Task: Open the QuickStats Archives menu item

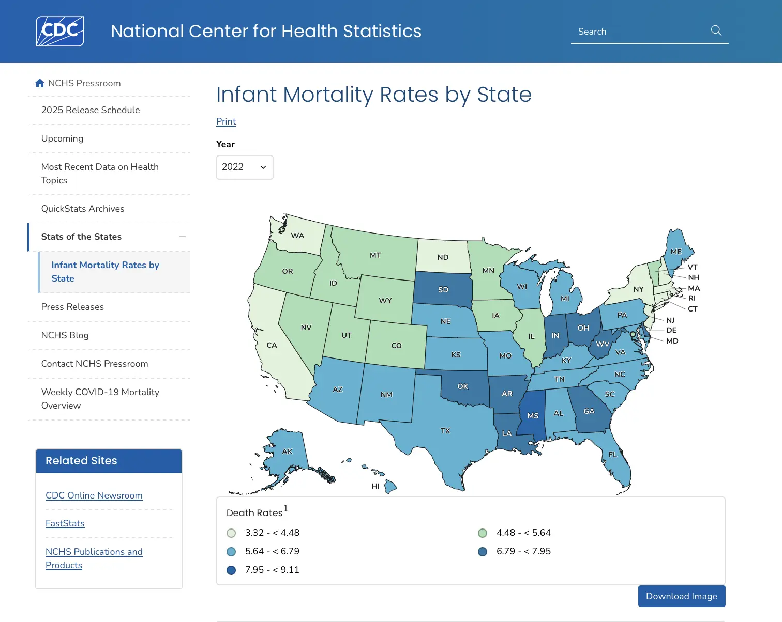Action: (x=83, y=209)
